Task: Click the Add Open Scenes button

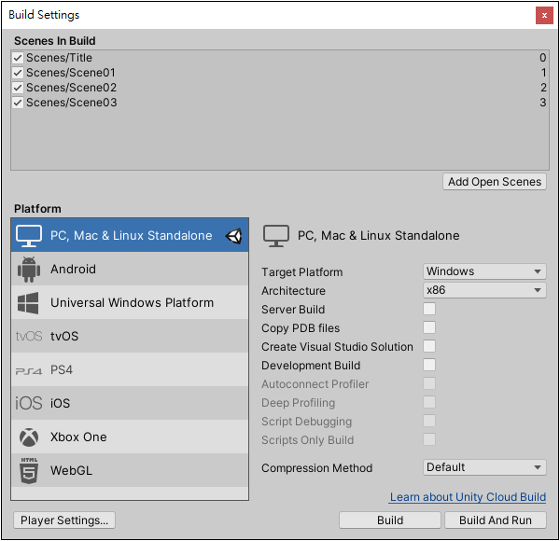Action: click(x=495, y=182)
